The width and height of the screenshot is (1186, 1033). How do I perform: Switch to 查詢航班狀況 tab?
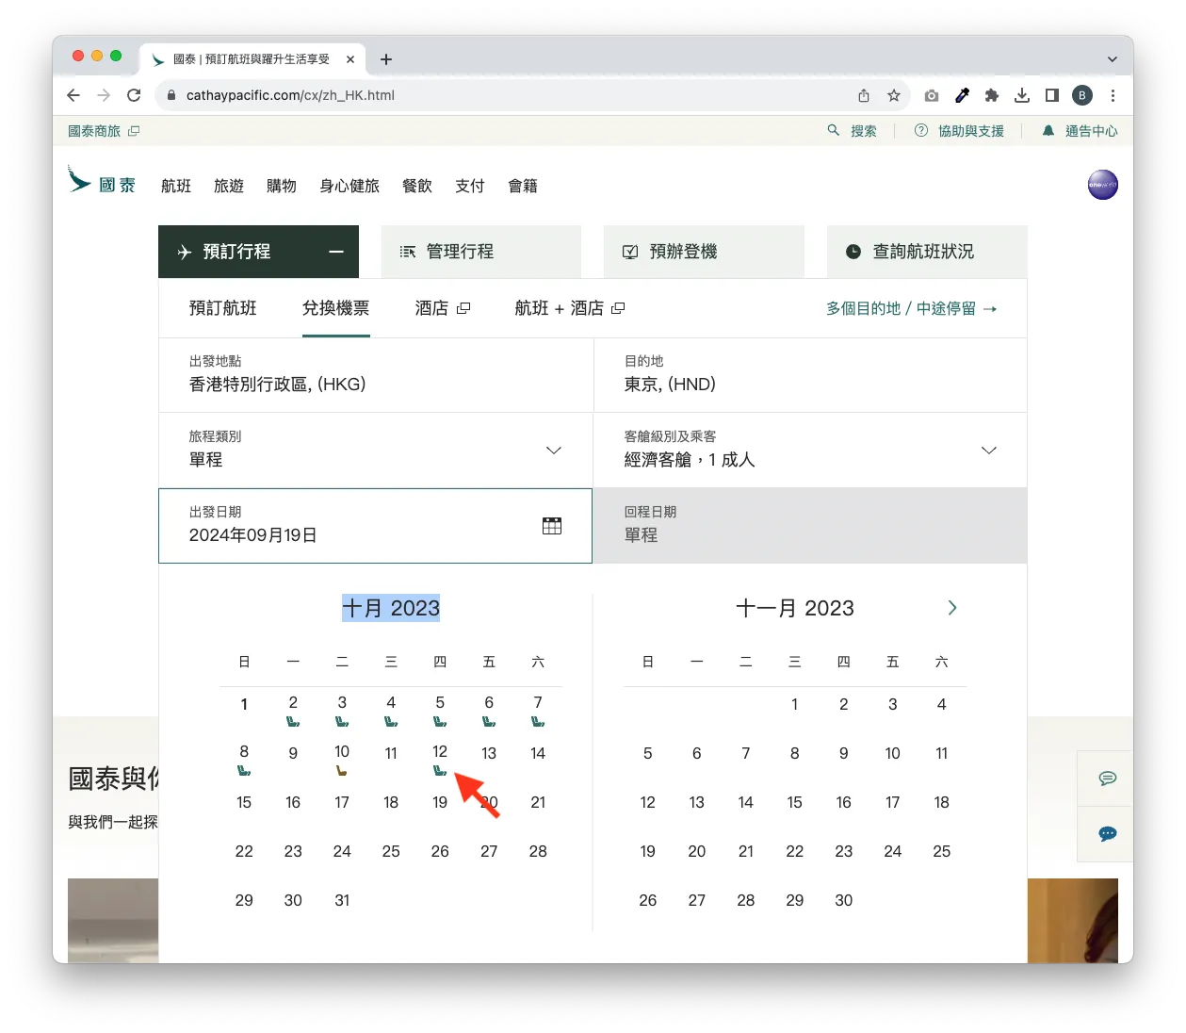(x=927, y=252)
